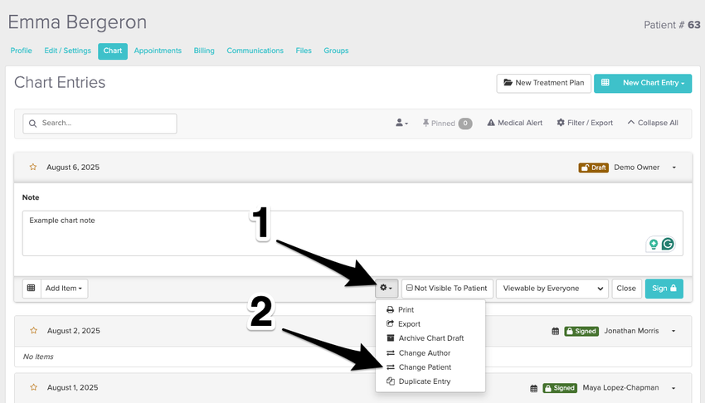
Task: Toggle the Pinned entries filter
Action: click(x=446, y=123)
